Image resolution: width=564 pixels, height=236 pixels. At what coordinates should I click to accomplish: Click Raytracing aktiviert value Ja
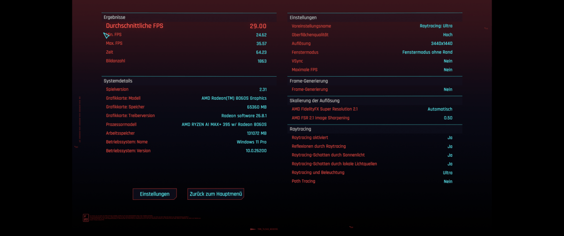point(450,138)
